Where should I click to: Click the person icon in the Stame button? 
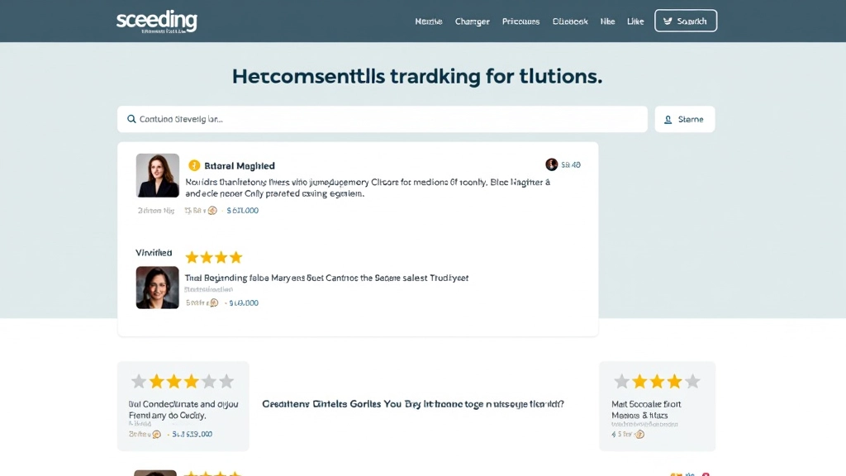(668, 119)
